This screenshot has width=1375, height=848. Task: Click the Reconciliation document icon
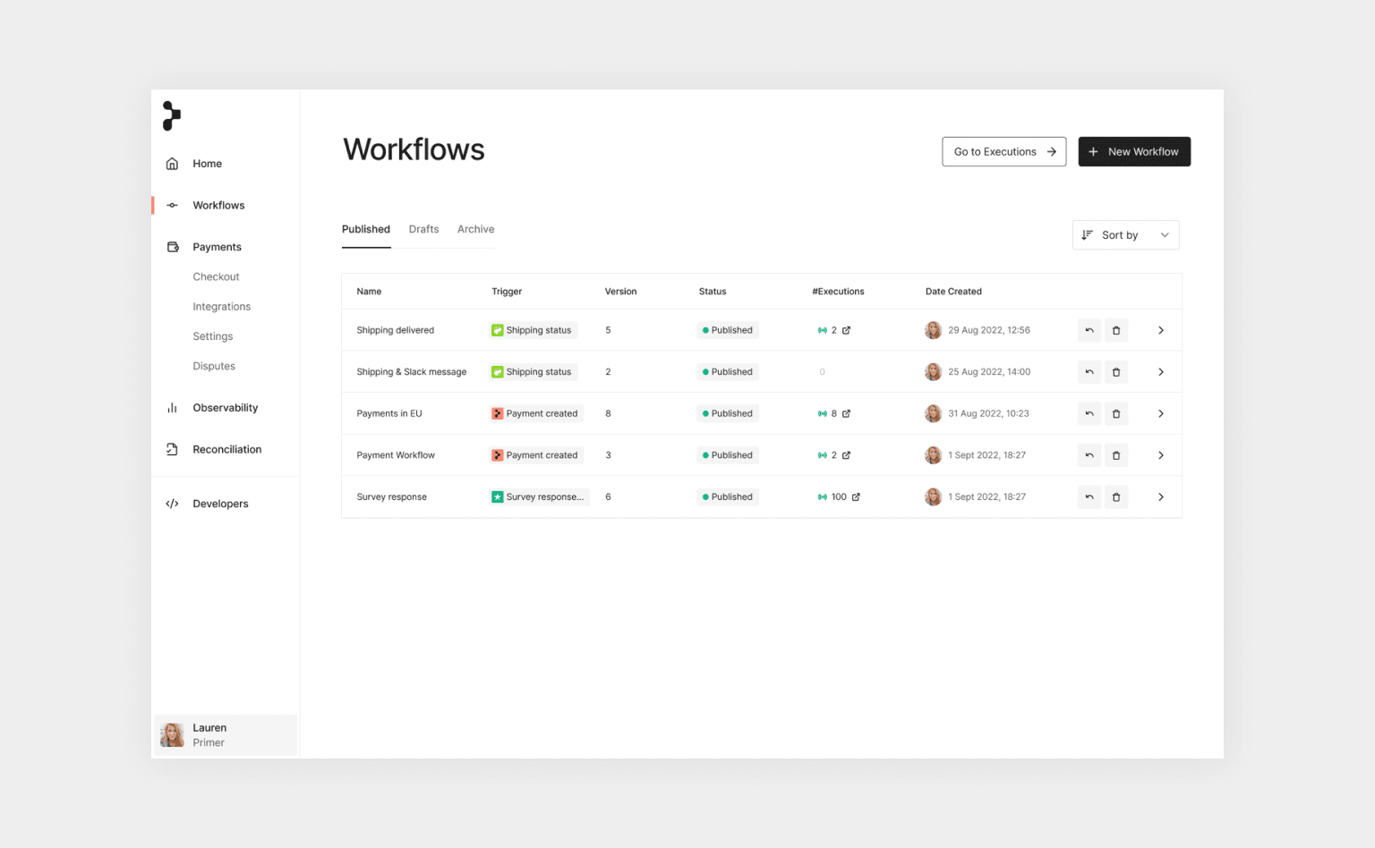(x=172, y=450)
